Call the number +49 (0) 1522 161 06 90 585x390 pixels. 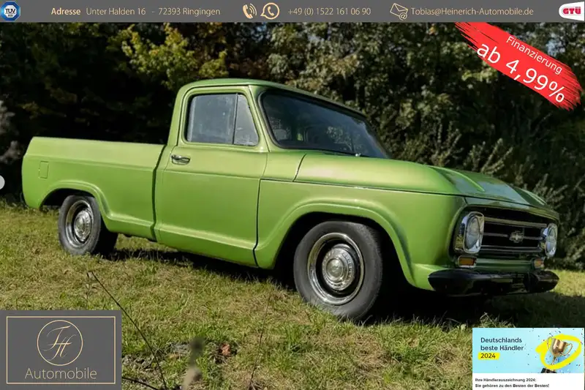coord(328,12)
